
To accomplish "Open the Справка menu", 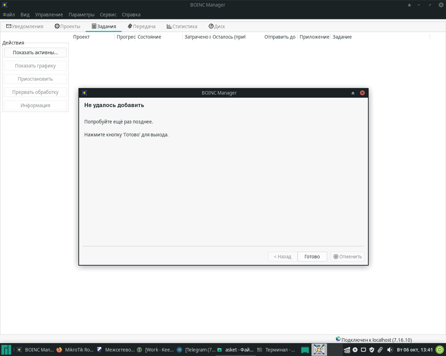I will (131, 15).
